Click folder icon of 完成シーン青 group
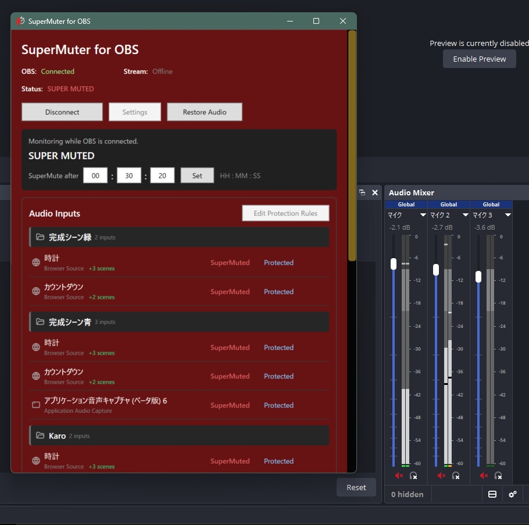This screenshot has width=529, height=525. point(40,322)
